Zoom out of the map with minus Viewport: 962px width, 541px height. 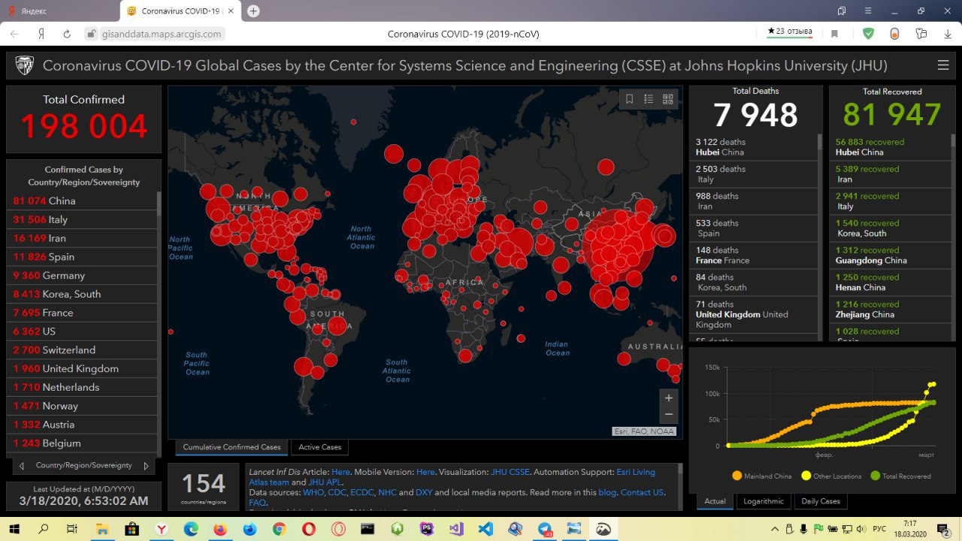[668, 415]
